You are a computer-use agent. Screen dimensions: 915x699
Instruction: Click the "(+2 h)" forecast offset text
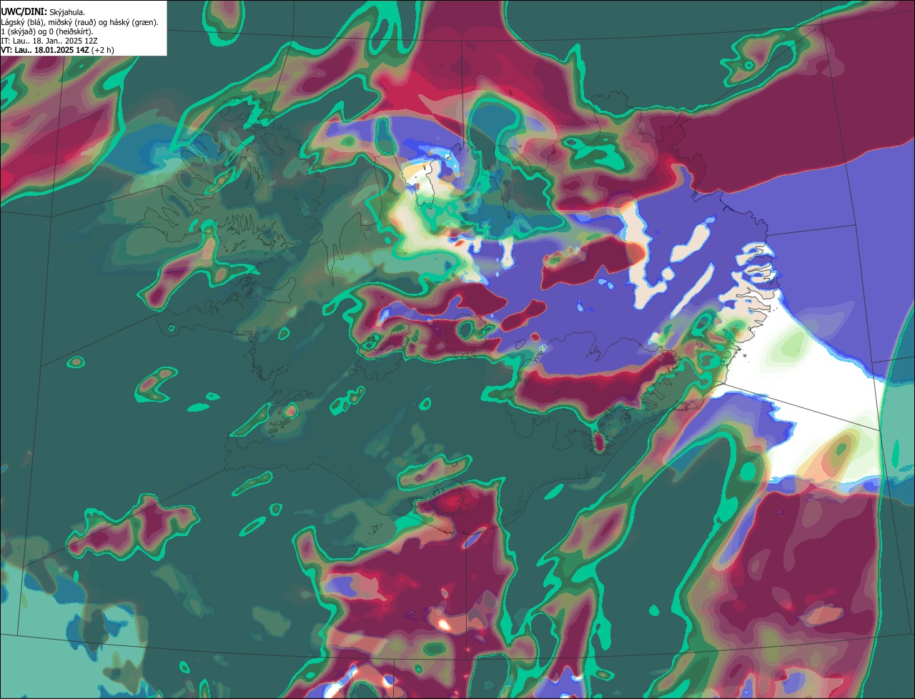click(x=103, y=50)
